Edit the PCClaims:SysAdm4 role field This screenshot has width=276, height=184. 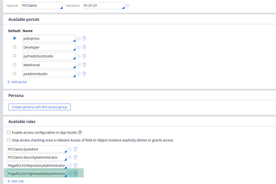37,149
